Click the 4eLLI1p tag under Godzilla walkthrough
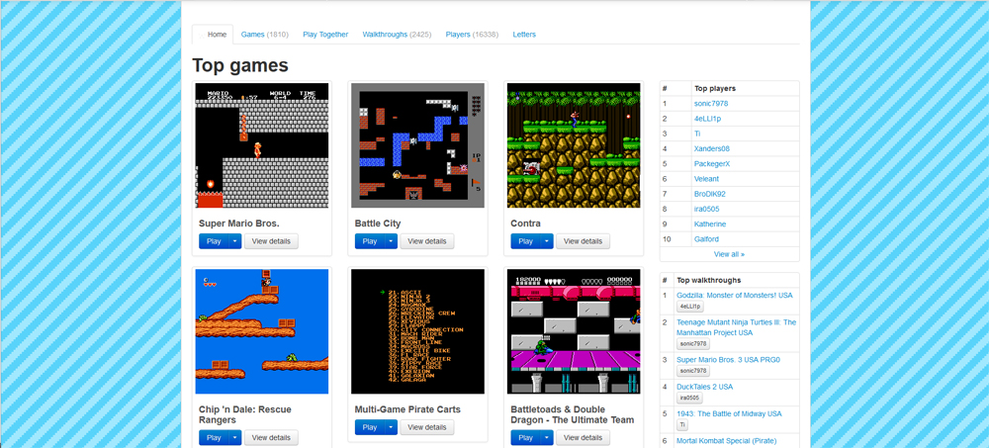The height and width of the screenshot is (448, 989). [690, 307]
